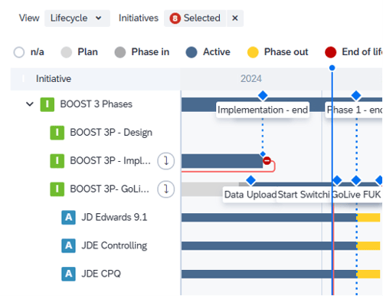This screenshot has height=296, width=383.
Task: Click the Active blue legend swatch
Action: (x=191, y=52)
